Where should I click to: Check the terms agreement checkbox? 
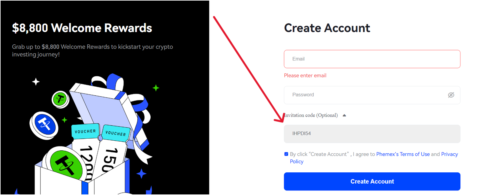coord(286,154)
